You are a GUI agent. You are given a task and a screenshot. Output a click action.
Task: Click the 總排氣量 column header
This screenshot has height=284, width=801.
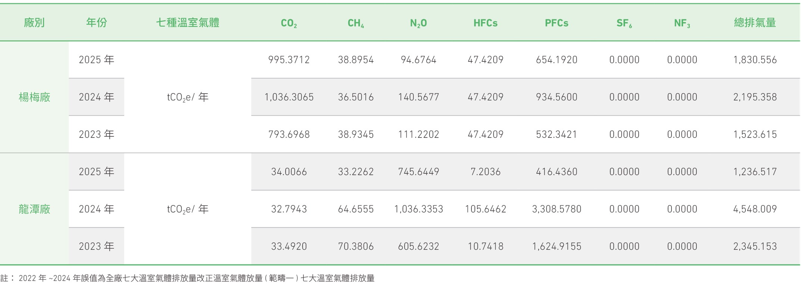[x=755, y=23]
